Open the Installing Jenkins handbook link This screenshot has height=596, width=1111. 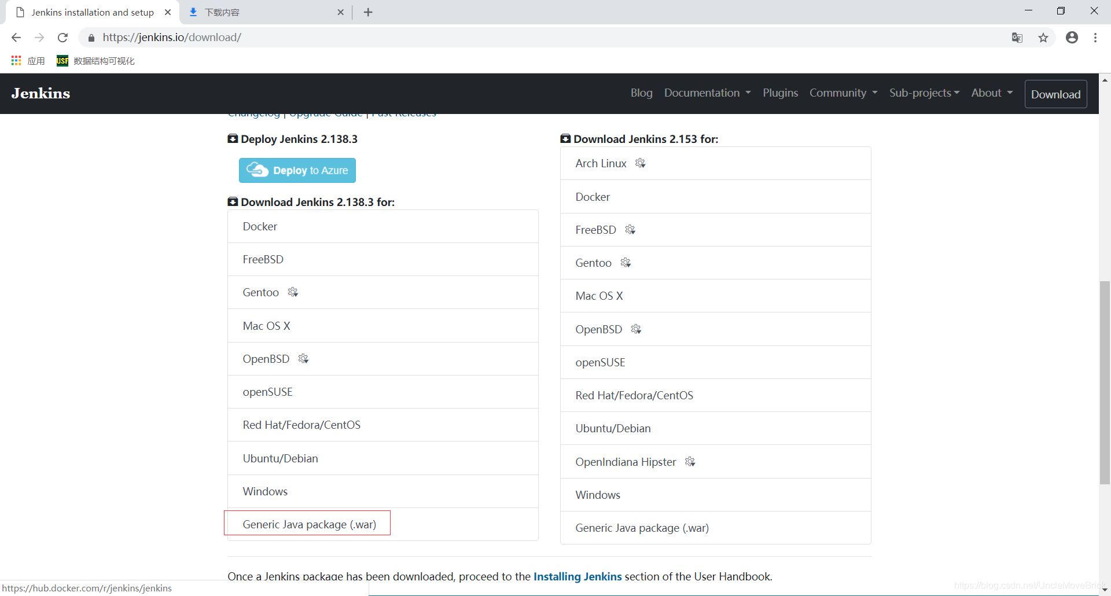coord(577,576)
